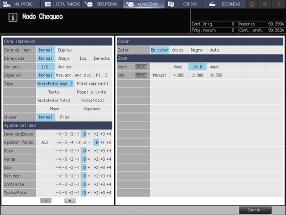286x215 pixels.
Task: Set Texto/Foto level to +1
Action: [90, 193]
